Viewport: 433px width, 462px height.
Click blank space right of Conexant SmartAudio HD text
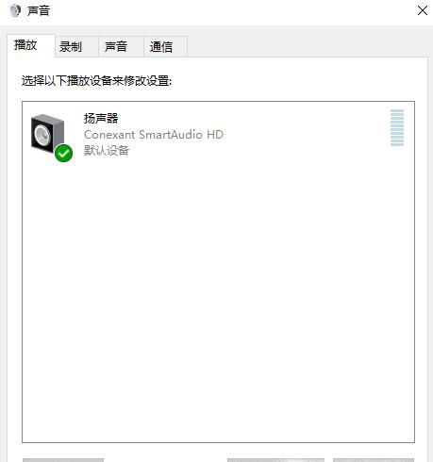click(x=305, y=135)
